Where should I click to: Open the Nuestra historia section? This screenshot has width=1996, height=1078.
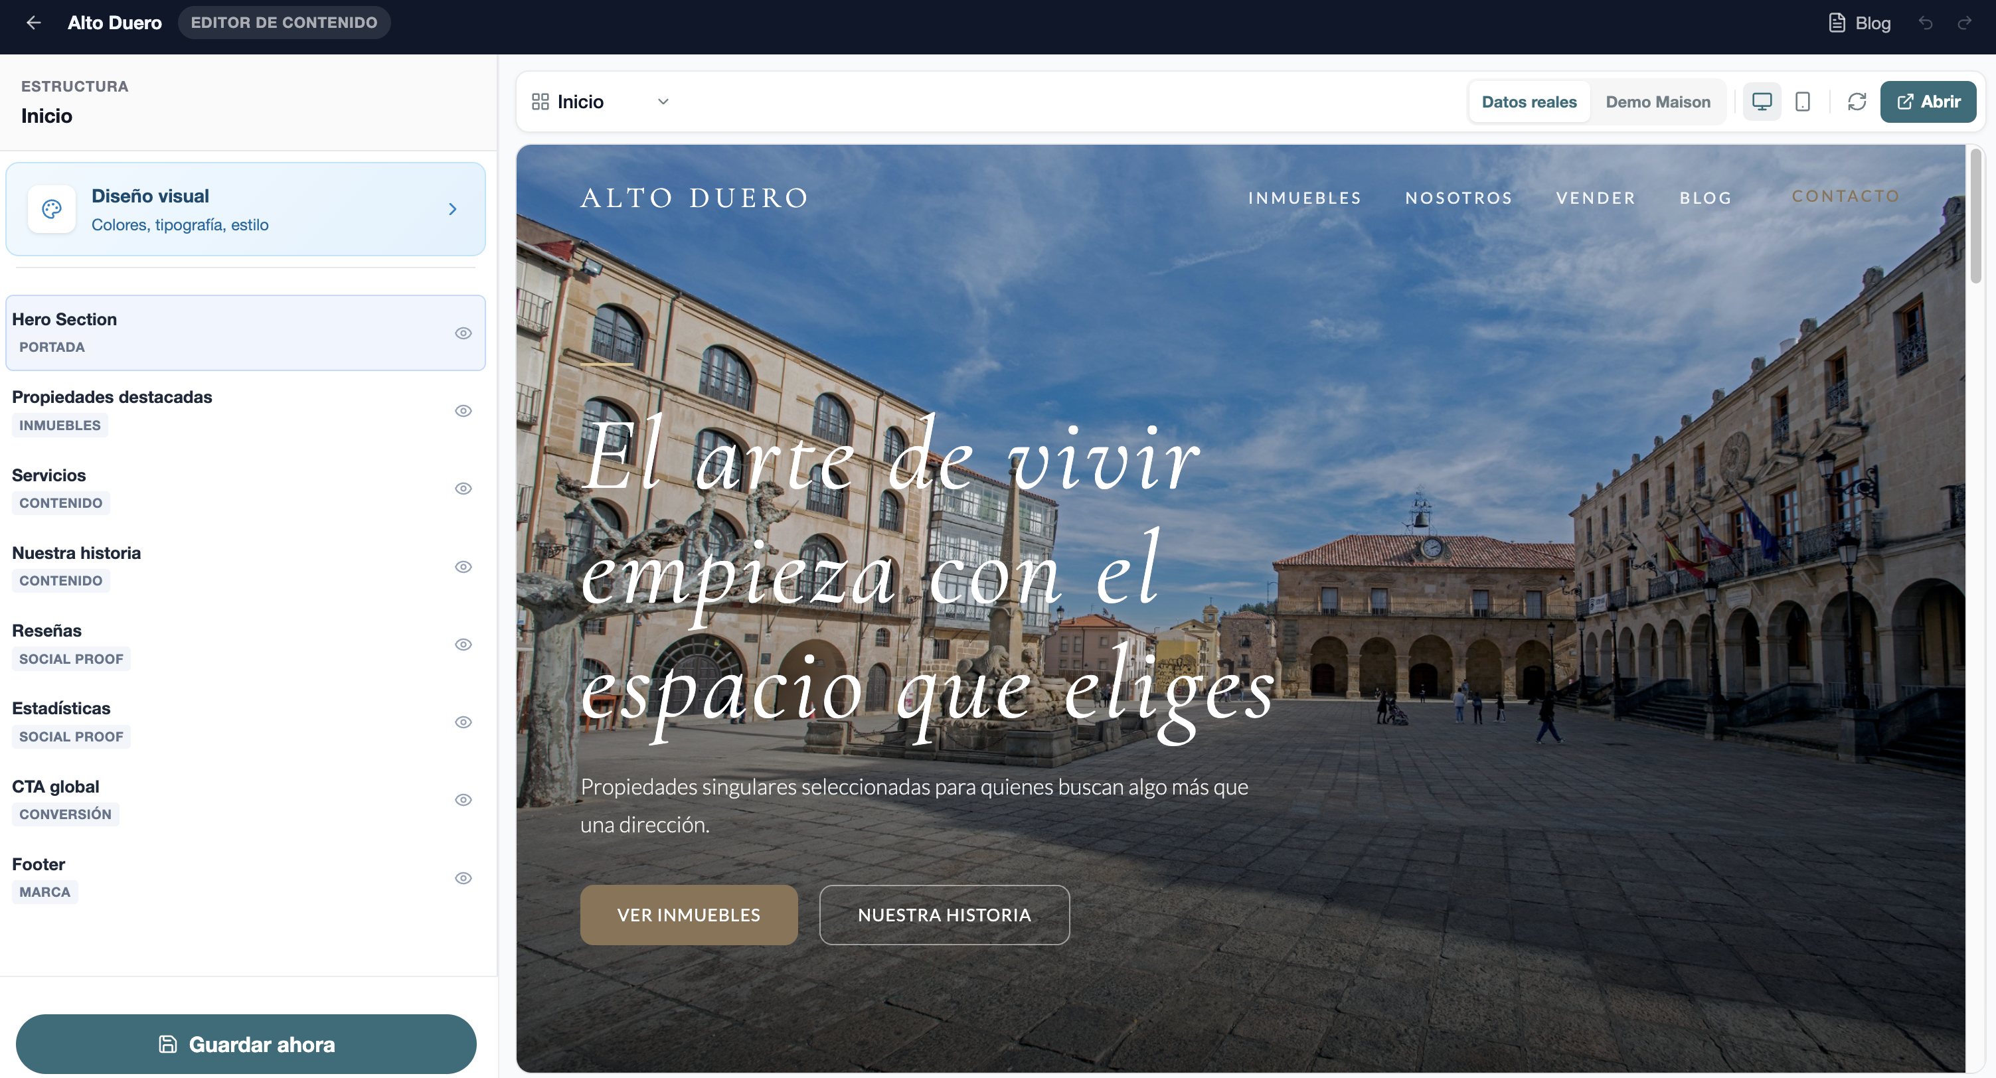(x=246, y=567)
